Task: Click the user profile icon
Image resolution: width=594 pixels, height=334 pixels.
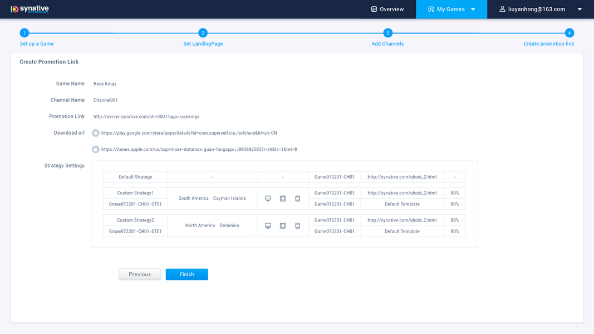Action: pyautogui.click(x=502, y=9)
